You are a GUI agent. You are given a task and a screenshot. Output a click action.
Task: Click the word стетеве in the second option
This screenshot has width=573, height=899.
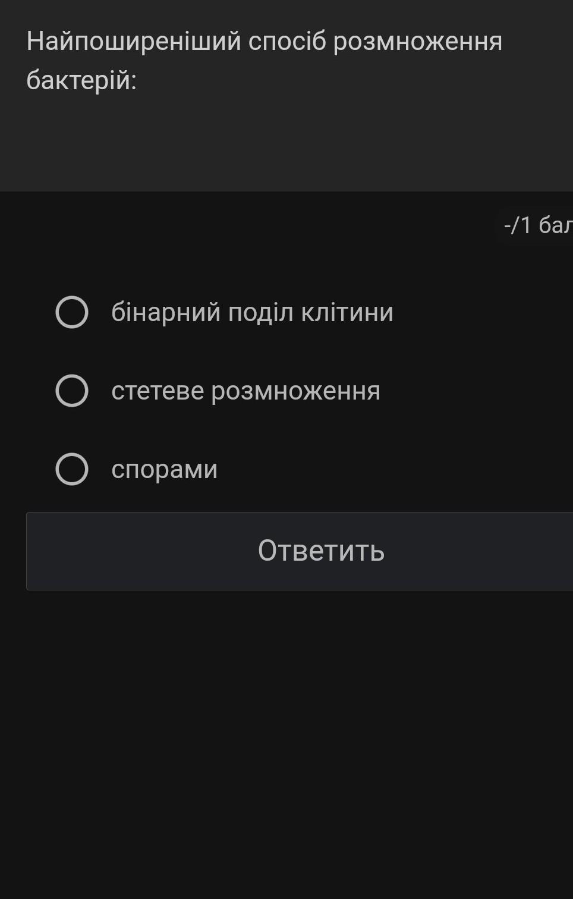coord(158,391)
